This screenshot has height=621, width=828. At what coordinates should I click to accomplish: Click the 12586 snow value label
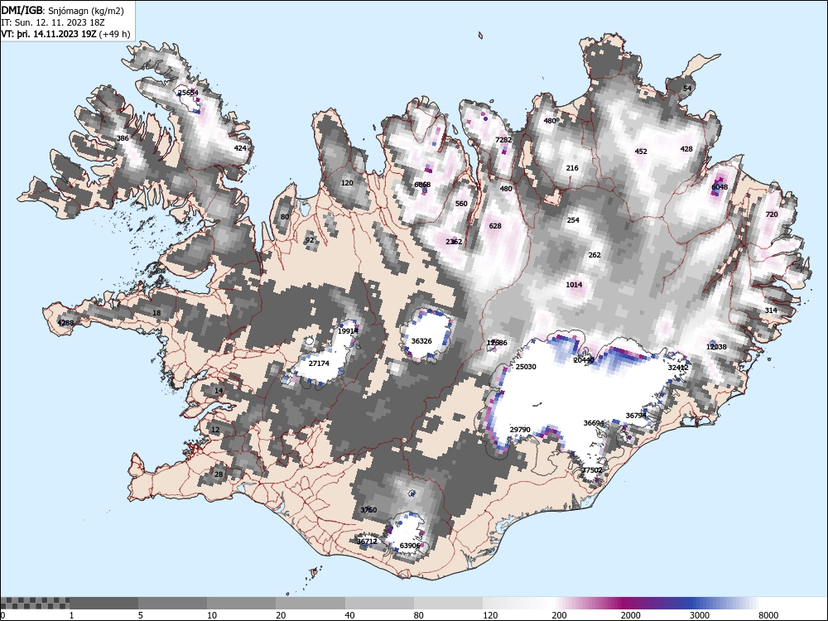click(x=497, y=344)
